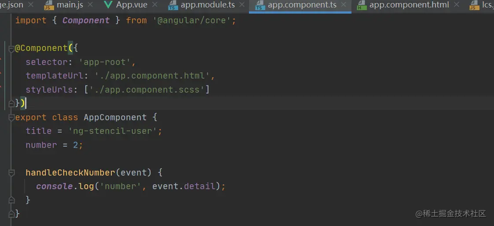Close the main.js tab

tap(90, 5)
